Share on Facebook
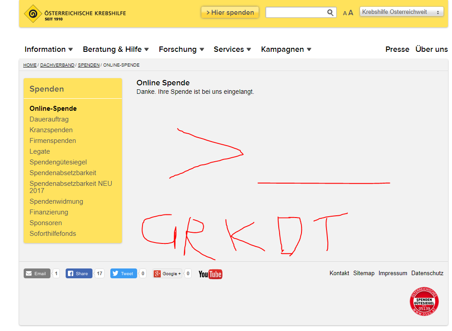452x331 pixels. (x=79, y=273)
